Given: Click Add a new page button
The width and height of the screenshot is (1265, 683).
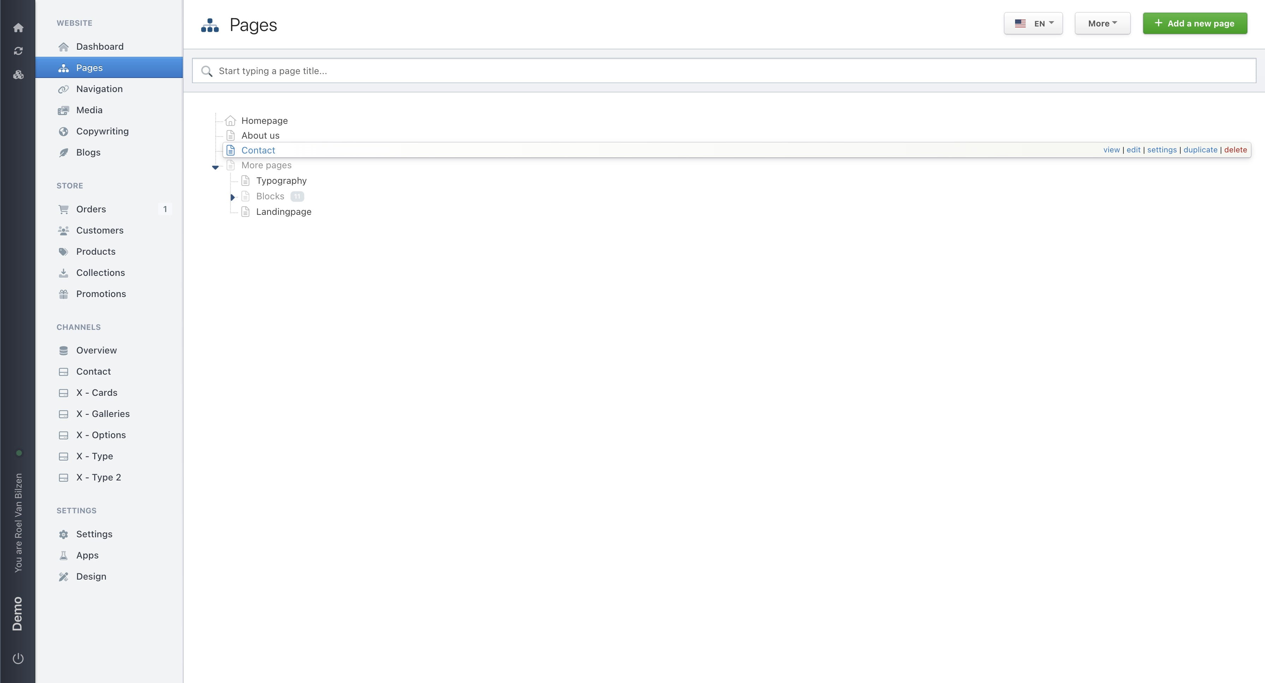Looking at the screenshot, I should [x=1195, y=23].
